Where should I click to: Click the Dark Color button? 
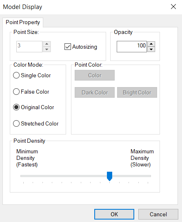click(95, 92)
